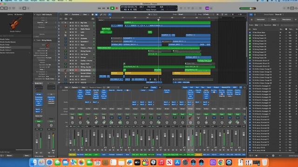Viewport: 298px width, 167px height.
Task: Click the master volume slider in control bar
Action: click(248, 8)
